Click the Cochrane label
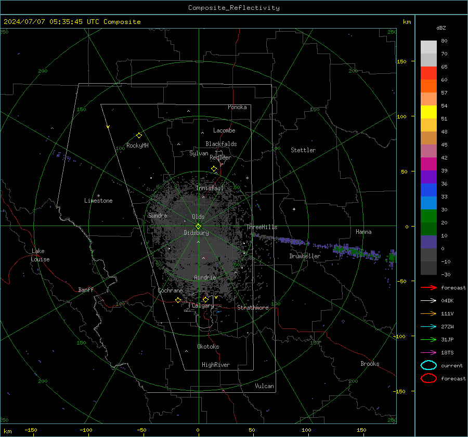 [170, 290]
